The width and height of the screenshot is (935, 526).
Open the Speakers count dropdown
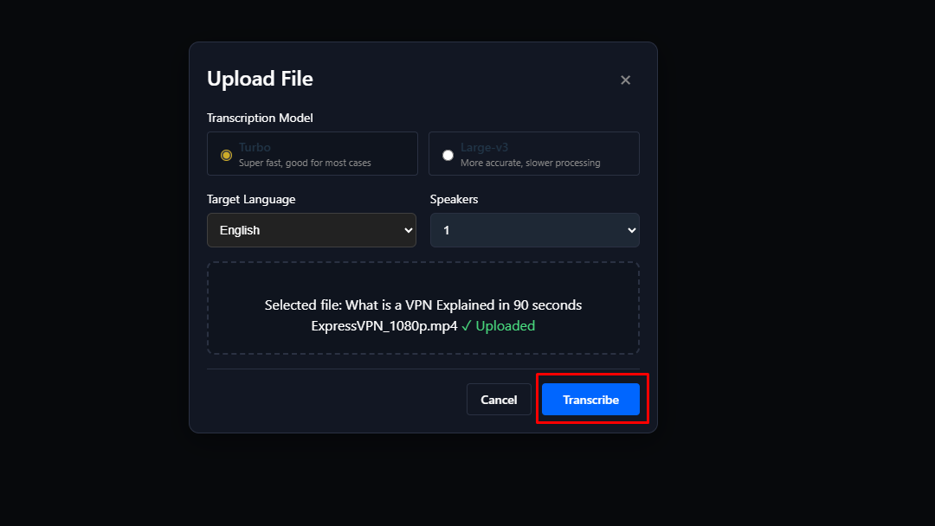coord(534,230)
